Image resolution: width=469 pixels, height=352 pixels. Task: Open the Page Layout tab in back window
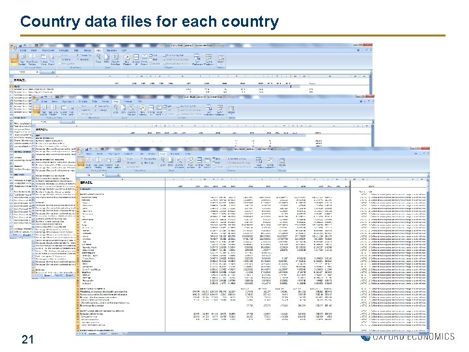pyautogui.click(x=48, y=50)
